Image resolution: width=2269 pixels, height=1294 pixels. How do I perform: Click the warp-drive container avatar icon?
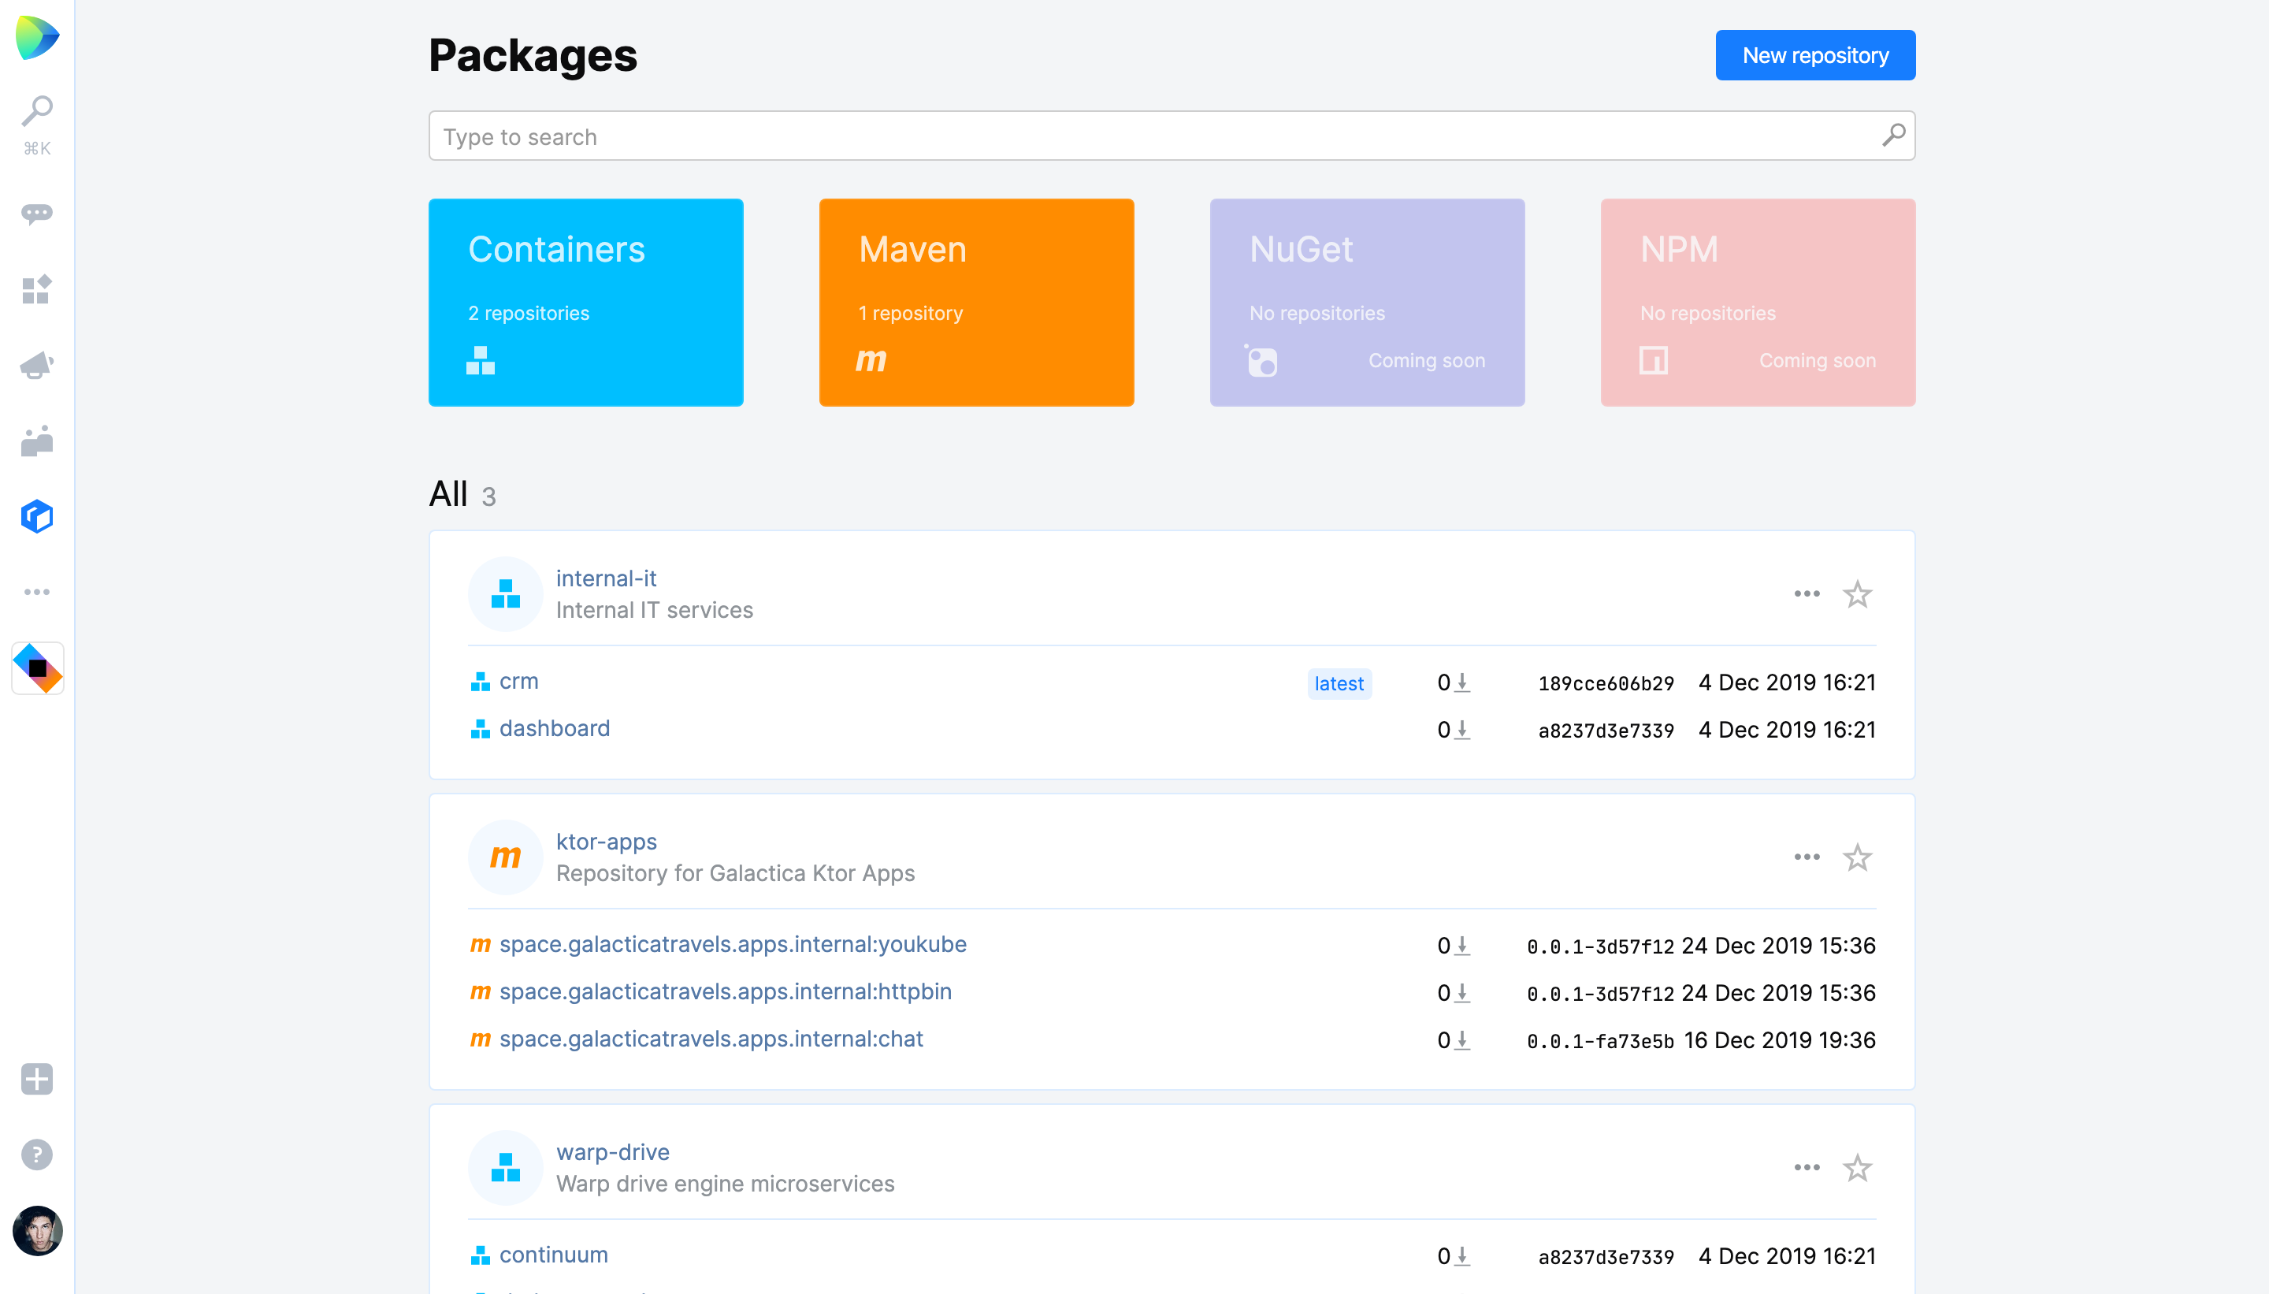click(x=506, y=1167)
